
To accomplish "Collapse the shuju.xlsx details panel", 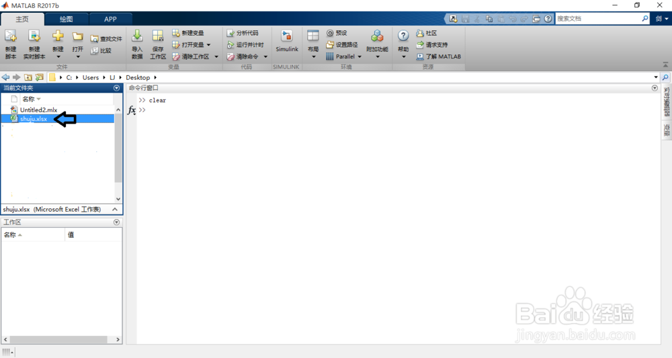I will (x=115, y=210).
